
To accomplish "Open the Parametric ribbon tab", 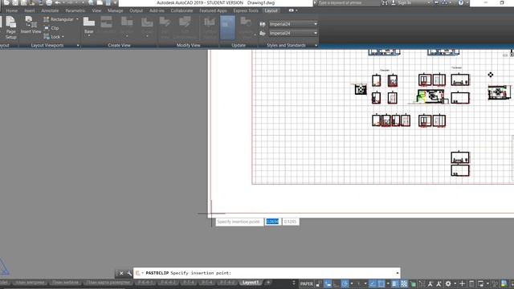I will tap(75, 10).
